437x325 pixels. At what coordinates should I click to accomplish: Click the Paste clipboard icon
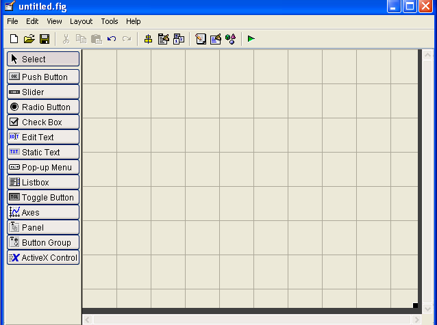click(97, 39)
